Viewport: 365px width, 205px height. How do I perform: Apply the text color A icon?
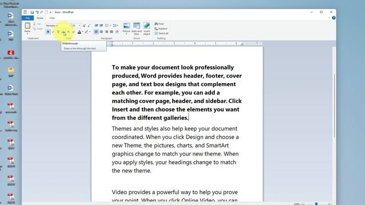pos(79,32)
